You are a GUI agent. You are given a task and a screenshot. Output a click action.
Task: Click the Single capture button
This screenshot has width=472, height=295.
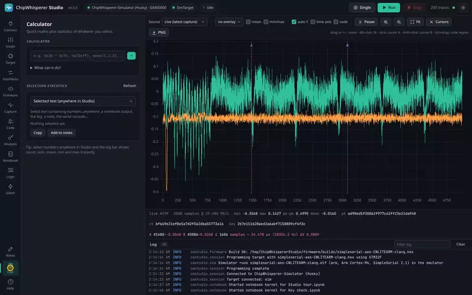362,7
